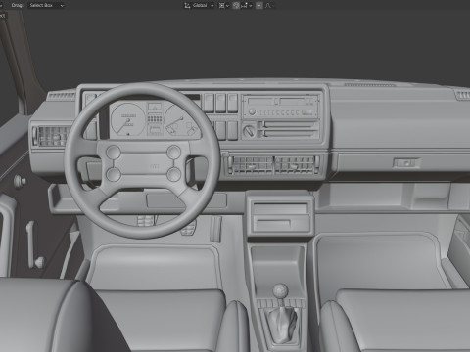Open the Drag Select Box dropdown
This screenshot has height=352, width=470.
pos(47,5)
